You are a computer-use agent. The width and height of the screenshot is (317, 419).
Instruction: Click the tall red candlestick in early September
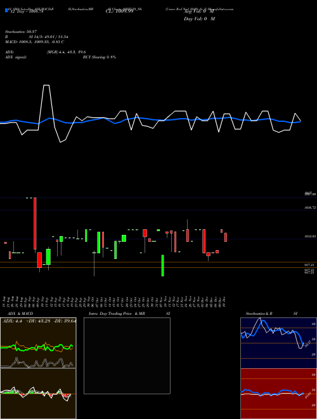tap(35, 223)
